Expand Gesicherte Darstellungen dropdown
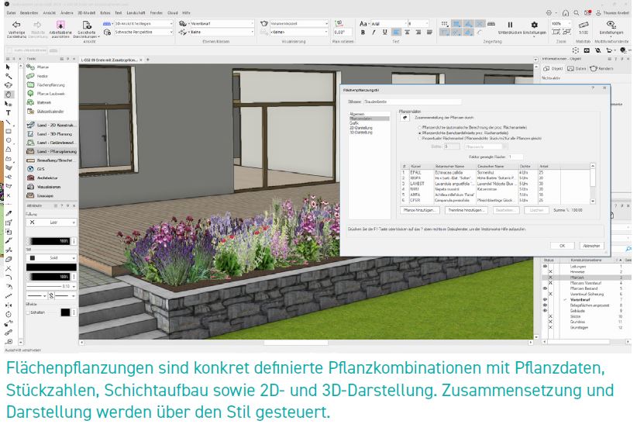Screen dimensions: 637x424 pyautogui.click(x=87, y=29)
